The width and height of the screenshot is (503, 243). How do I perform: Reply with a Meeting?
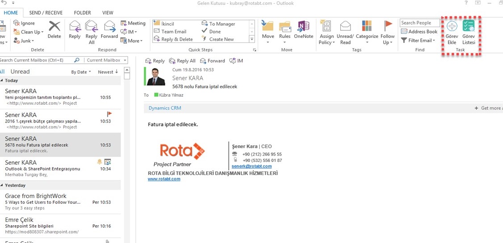pos(133,23)
